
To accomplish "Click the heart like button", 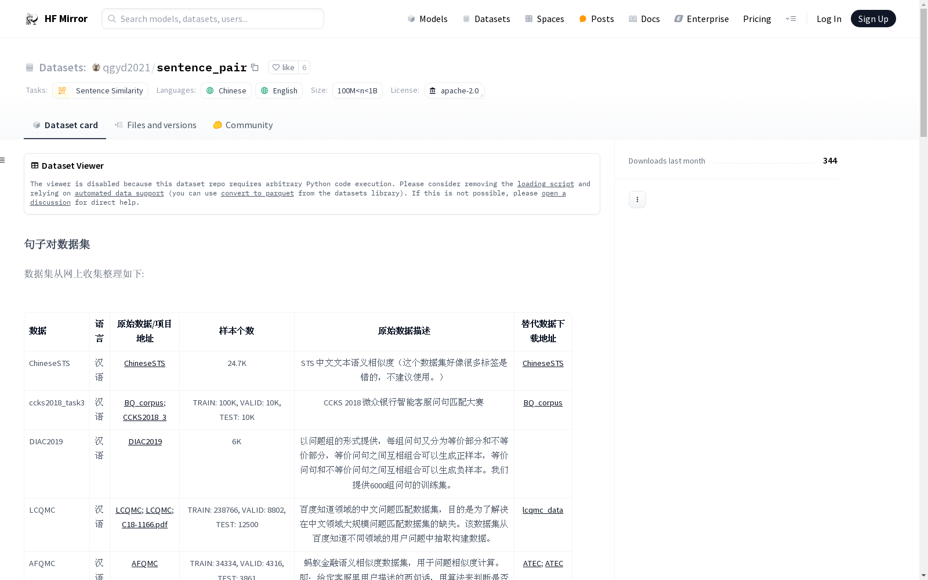I will tap(283, 67).
